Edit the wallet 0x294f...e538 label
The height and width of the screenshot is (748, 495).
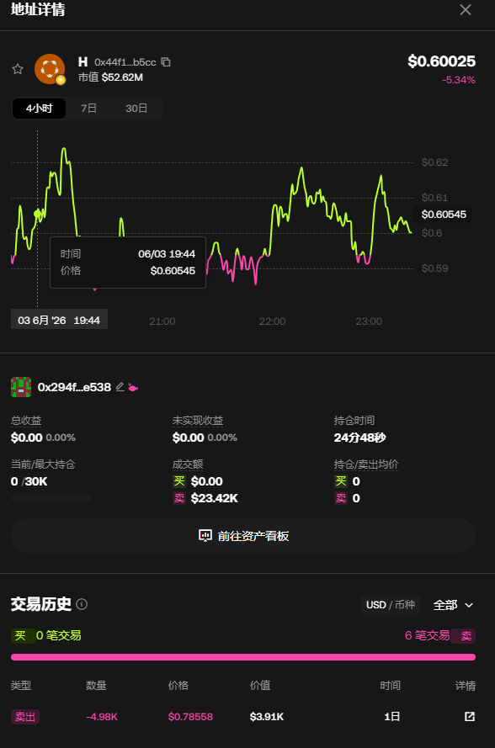[x=120, y=387]
